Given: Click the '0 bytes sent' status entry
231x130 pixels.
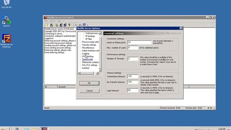Looking at the screenshot, I should (x=191, y=108).
